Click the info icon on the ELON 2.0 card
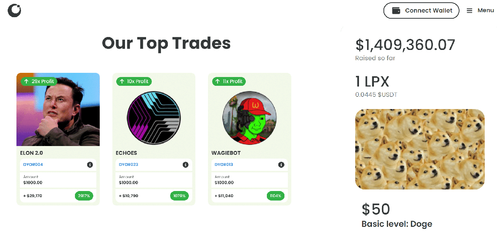Screen dimensions: 497x236 pyautogui.click(x=91, y=165)
